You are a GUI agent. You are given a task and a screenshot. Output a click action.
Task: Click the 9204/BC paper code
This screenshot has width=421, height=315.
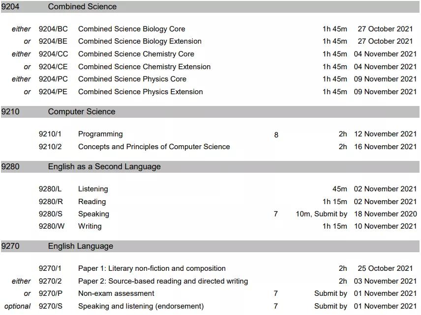(x=53, y=29)
